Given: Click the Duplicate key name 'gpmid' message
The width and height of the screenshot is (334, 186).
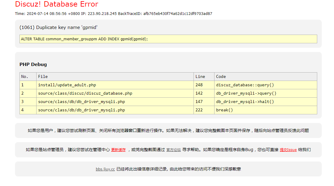Looking at the screenshot, I should [x=58, y=27].
